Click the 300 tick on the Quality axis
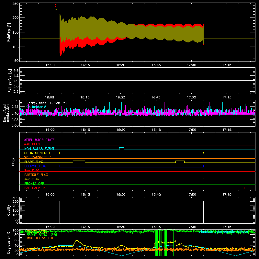This screenshot has width=259, height=259. click(x=16, y=198)
